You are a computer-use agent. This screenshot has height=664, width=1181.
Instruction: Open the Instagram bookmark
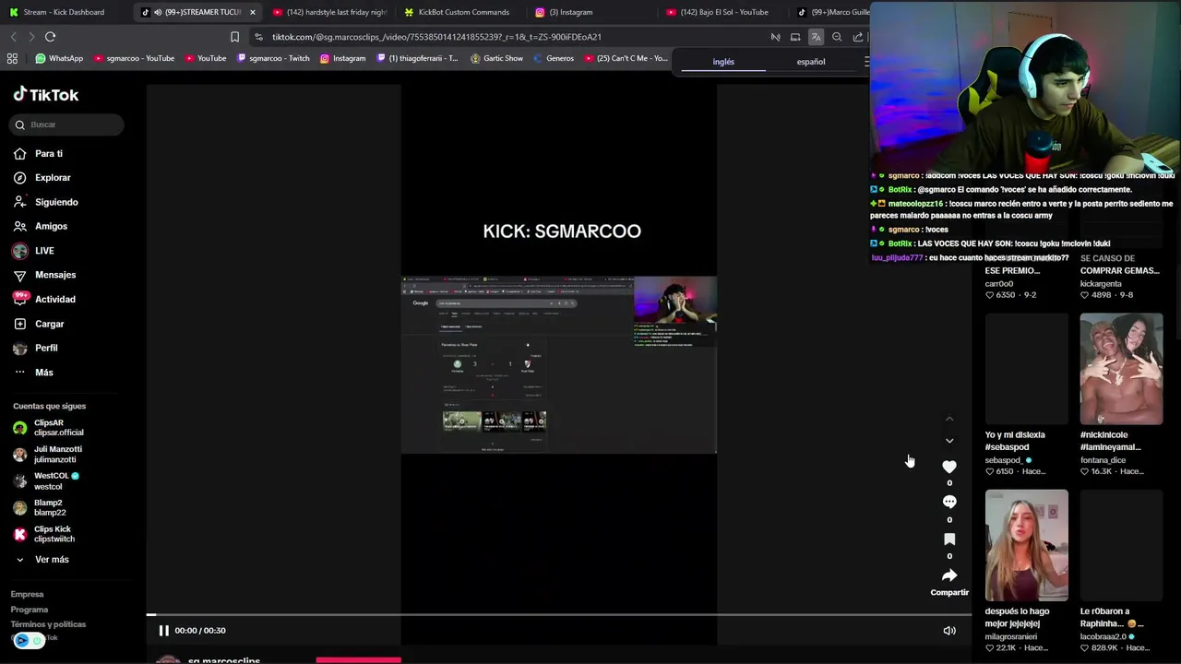[x=342, y=58]
